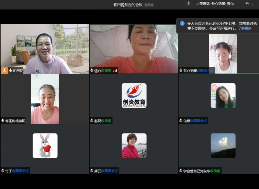Click the mic icon beside 粤圣树杨淑凤

click(x=3, y=121)
